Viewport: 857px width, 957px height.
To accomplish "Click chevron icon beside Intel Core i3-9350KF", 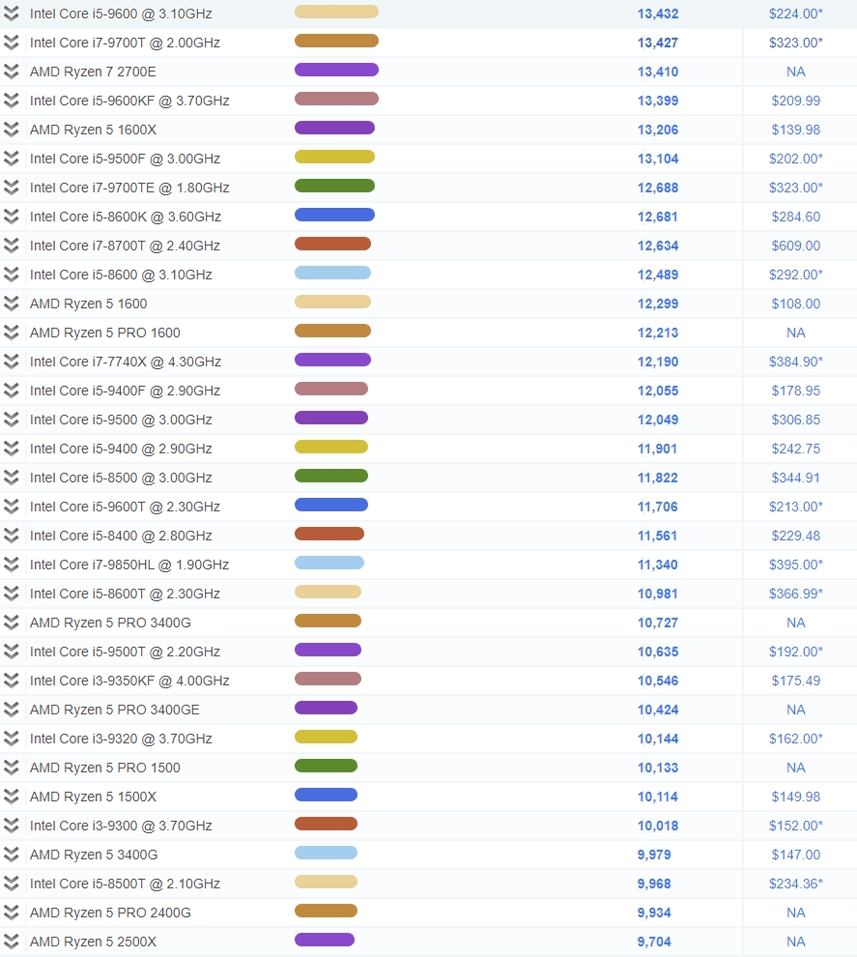I will pyautogui.click(x=12, y=680).
